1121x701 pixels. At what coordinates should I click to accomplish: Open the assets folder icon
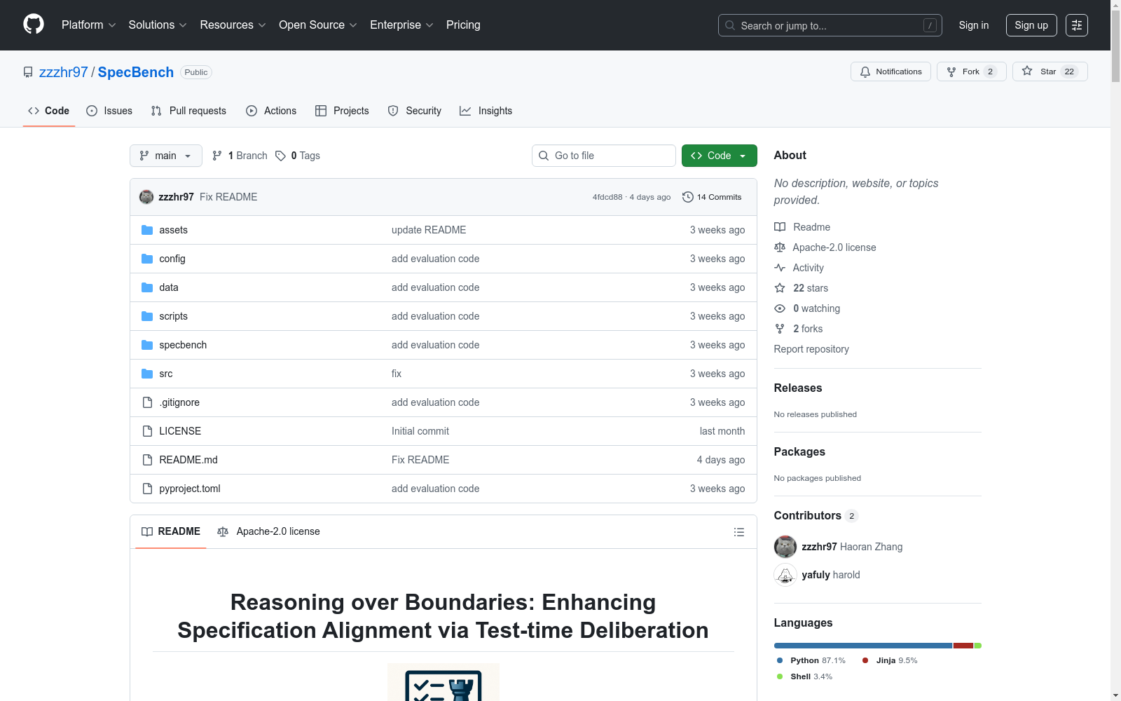tap(147, 230)
